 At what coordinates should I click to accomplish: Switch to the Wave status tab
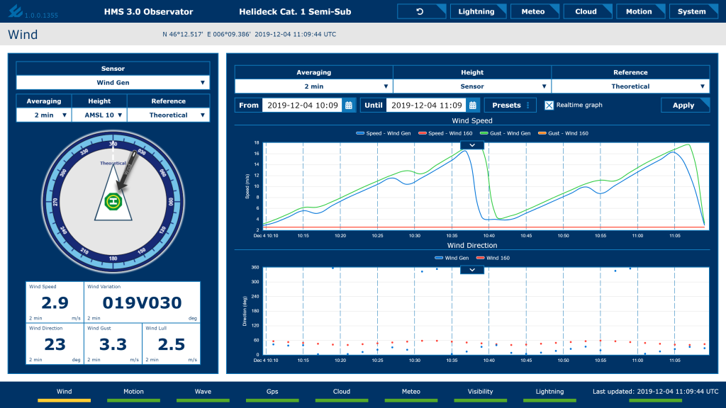click(203, 391)
